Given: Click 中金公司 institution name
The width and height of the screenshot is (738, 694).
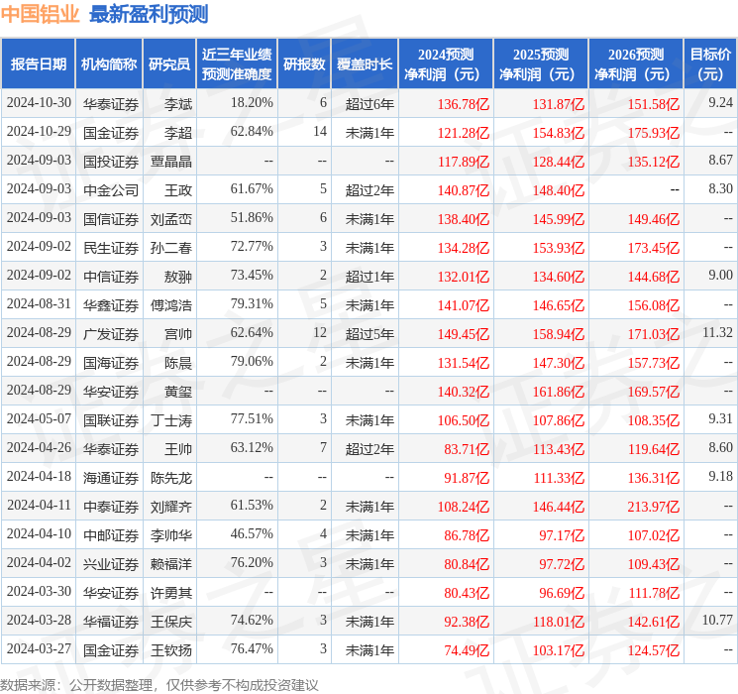Looking at the screenshot, I should point(111,190).
